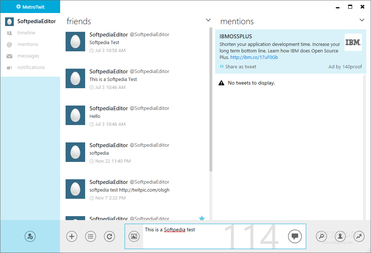Open user profile lookup button

coord(340,236)
